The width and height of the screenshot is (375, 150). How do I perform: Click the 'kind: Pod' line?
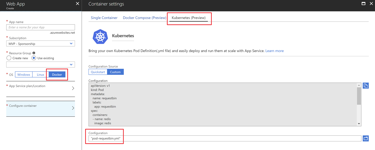pos(97,90)
